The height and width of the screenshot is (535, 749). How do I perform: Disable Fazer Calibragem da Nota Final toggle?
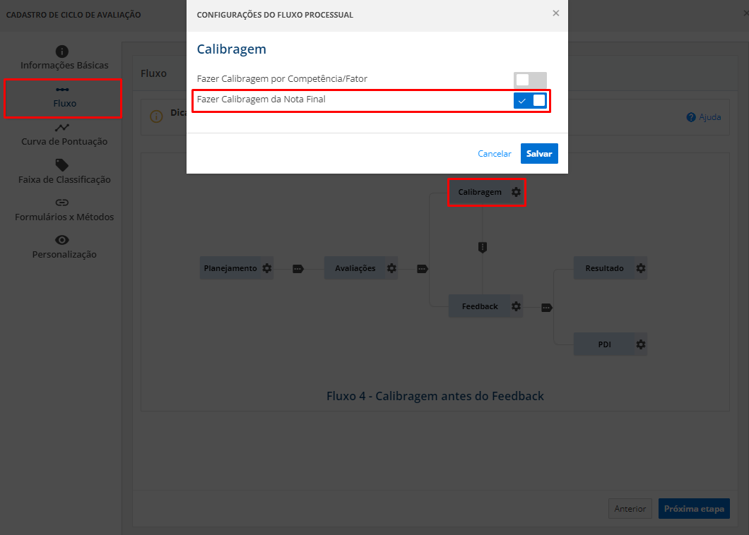coord(530,100)
